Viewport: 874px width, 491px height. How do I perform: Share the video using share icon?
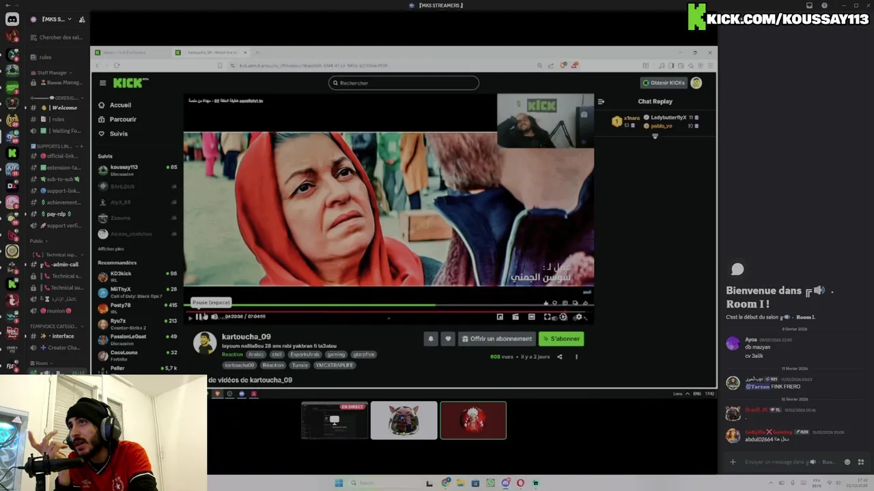pyautogui.click(x=559, y=357)
